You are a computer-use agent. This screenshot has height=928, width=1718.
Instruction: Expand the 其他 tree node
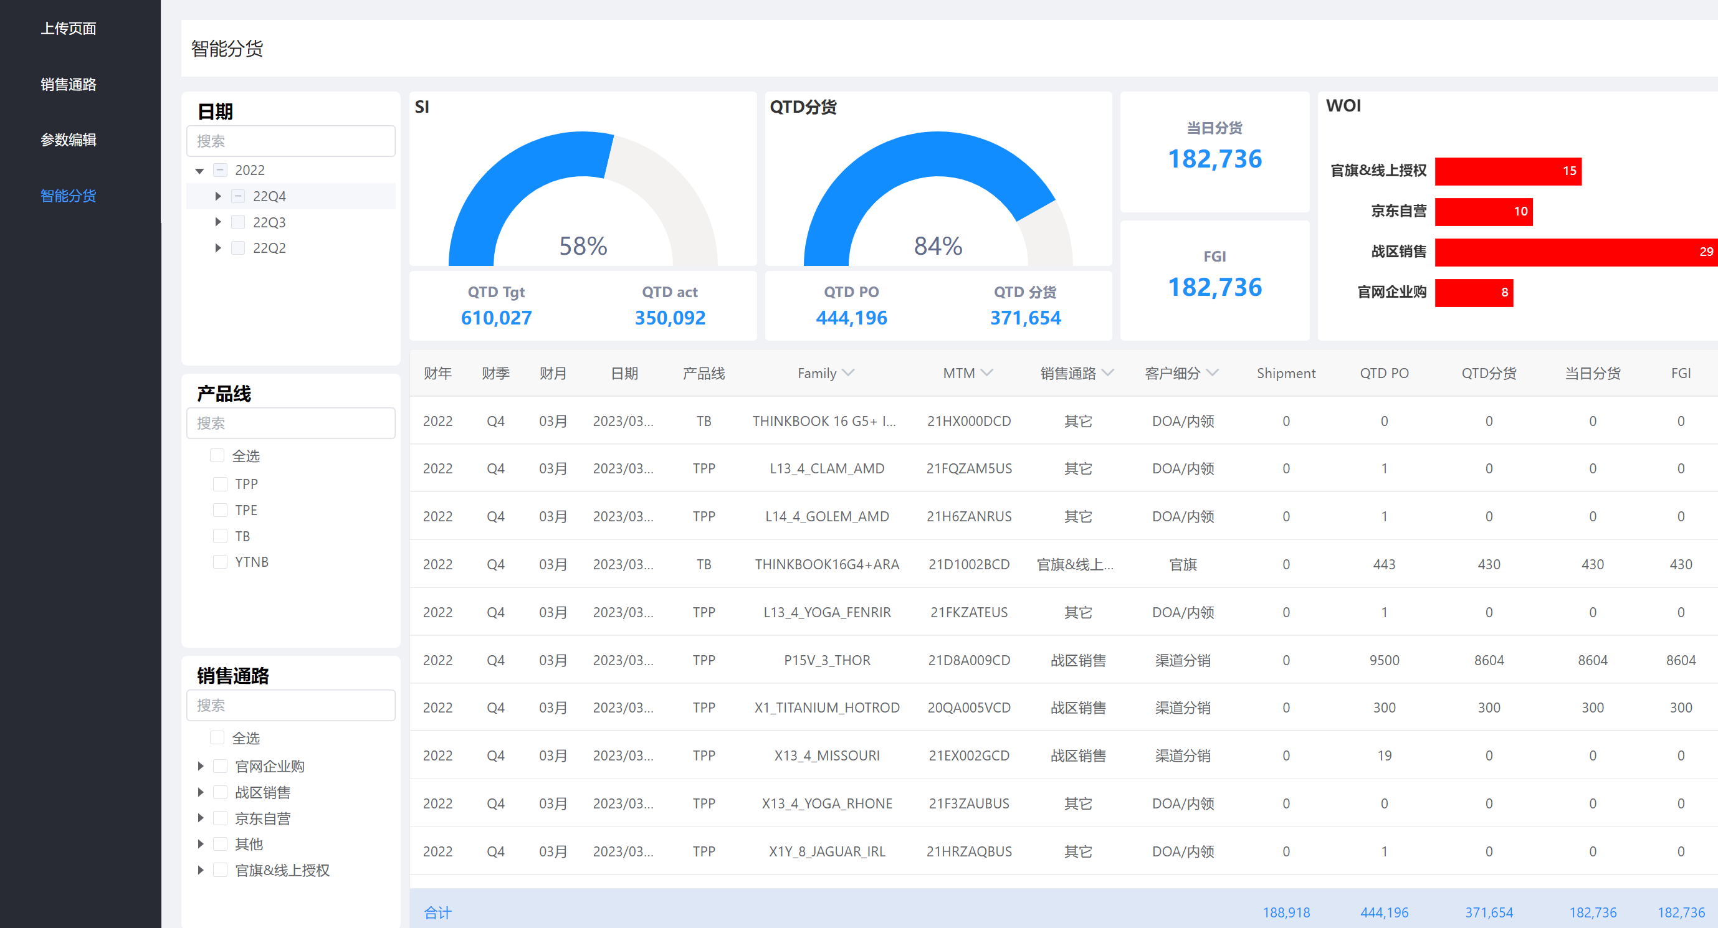200,844
